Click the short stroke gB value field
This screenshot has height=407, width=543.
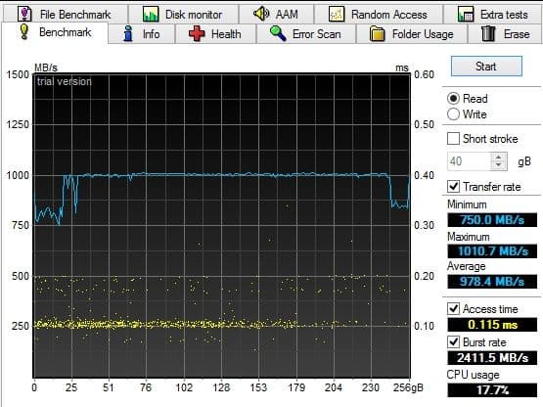coord(470,161)
